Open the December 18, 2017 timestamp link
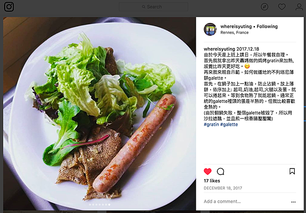This screenshot has width=306, height=213. (x=223, y=188)
